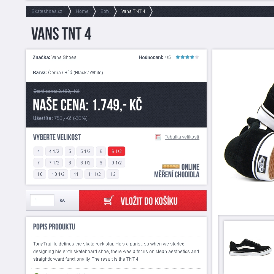Click Vans TNT 4 breadcrumb
The width and height of the screenshot is (274, 274).
coord(133,11)
